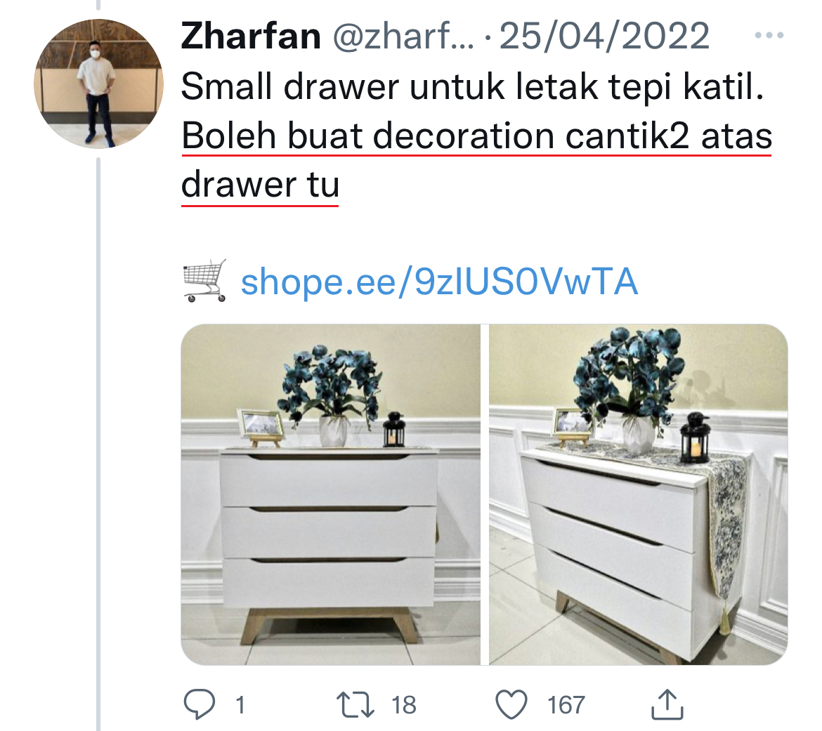Open the right angled-view drawer photo
The width and height of the screenshot is (822, 731).
638,494
